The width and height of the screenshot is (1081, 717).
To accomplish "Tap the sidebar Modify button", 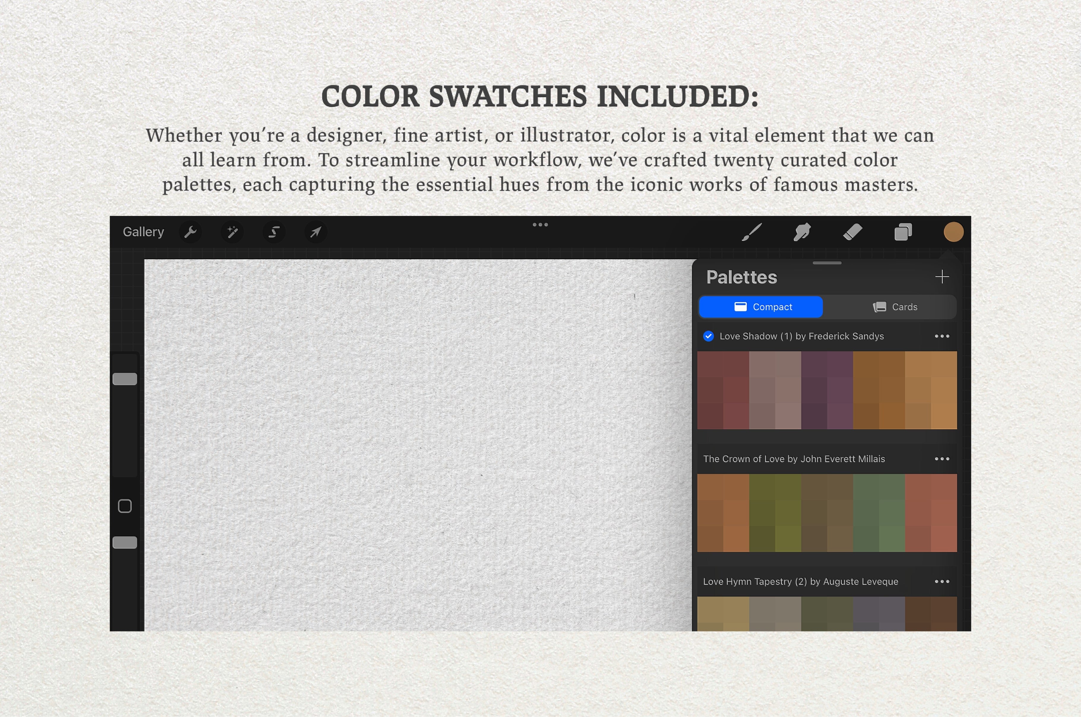I will pyautogui.click(x=124, y=506).
